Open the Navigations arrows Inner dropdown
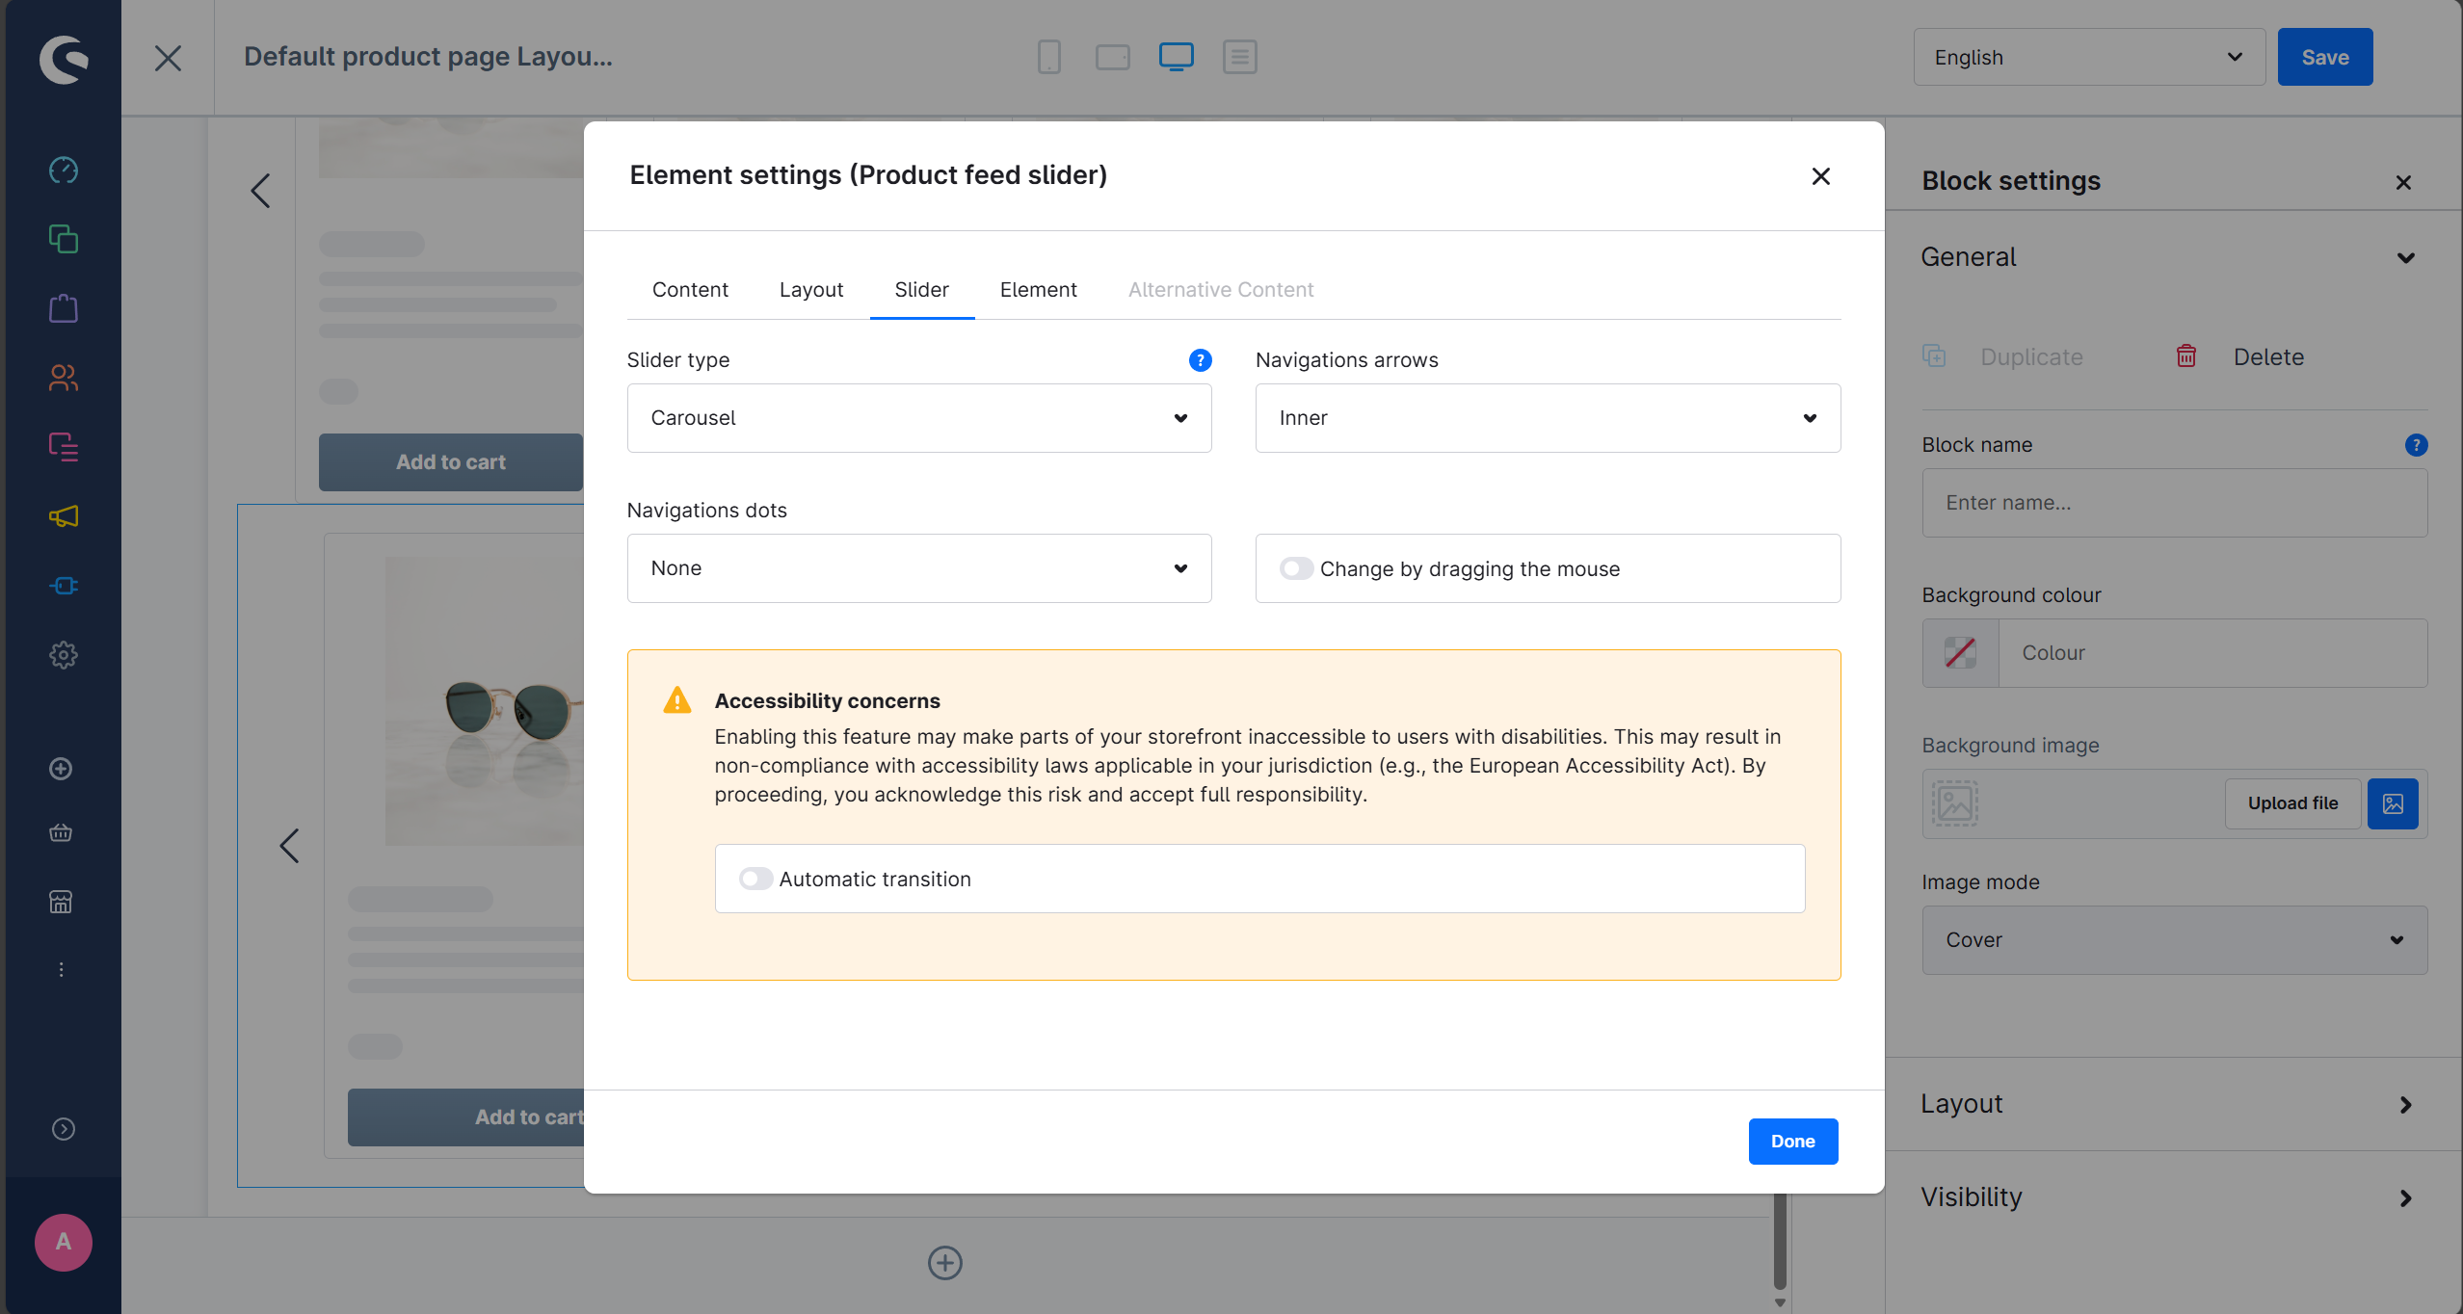2463x1314 pixels. coord(1548,418)
